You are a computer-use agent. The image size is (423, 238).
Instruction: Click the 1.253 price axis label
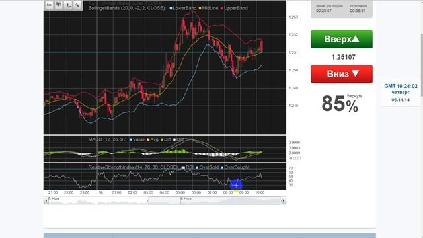click(x=293, y=17)
